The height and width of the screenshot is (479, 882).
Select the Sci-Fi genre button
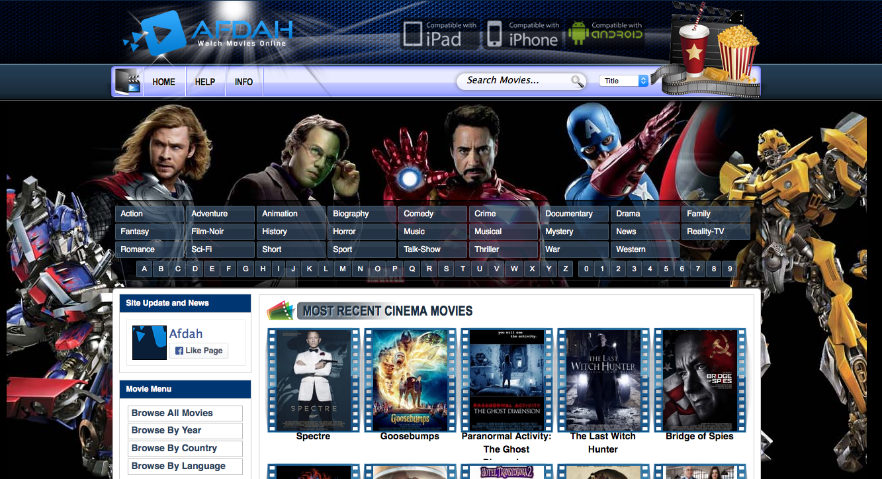220,249
